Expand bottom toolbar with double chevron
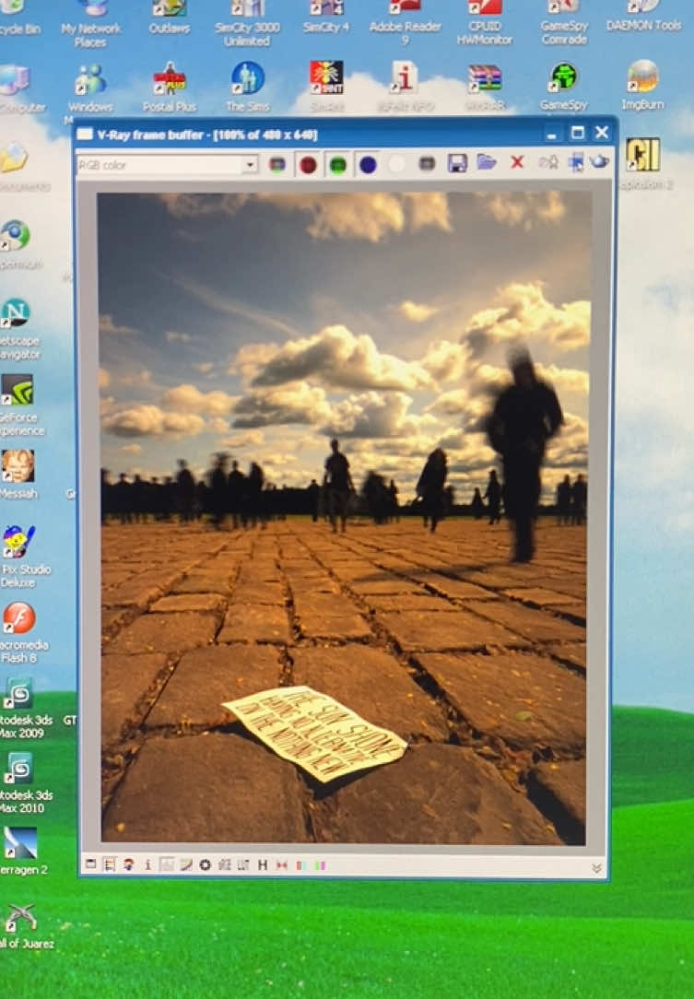 point(596,868)
